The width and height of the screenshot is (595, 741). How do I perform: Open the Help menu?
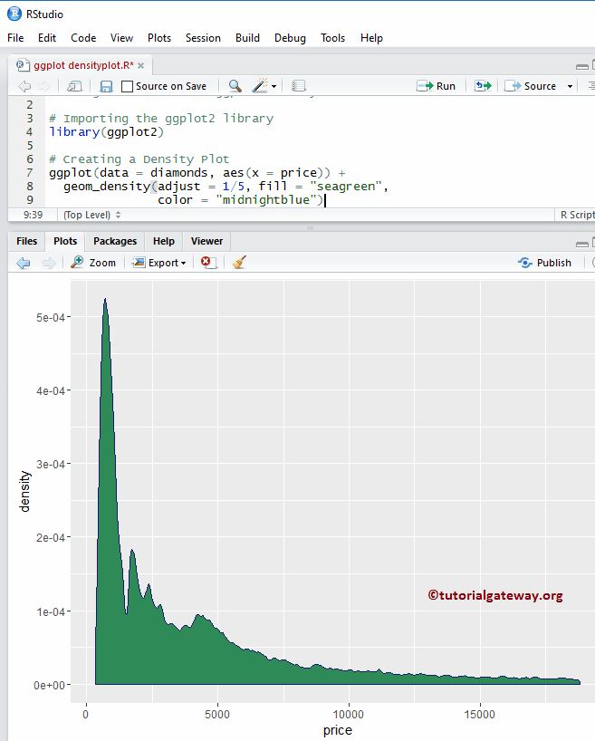(x=371, y=38)
